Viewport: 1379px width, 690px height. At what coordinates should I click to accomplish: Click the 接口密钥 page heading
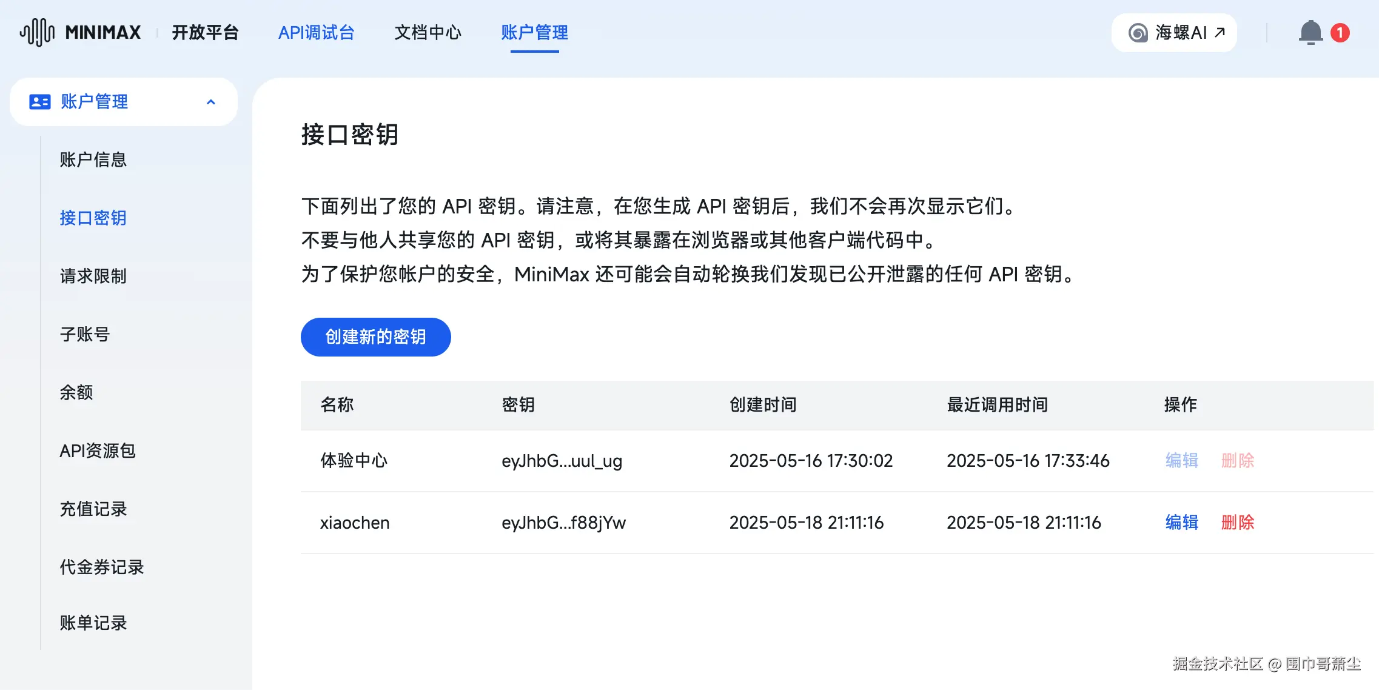tap(349, 134)
